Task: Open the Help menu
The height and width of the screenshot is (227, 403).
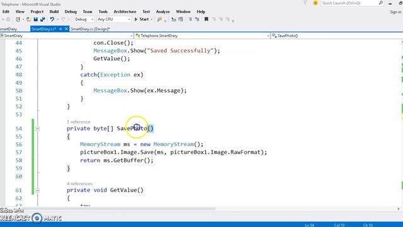Action: pyautogui.click(x=201, y=11)
